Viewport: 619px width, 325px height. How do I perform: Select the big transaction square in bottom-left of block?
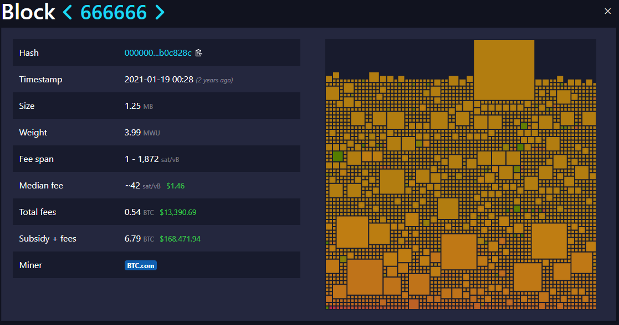(x=365, y=276)
